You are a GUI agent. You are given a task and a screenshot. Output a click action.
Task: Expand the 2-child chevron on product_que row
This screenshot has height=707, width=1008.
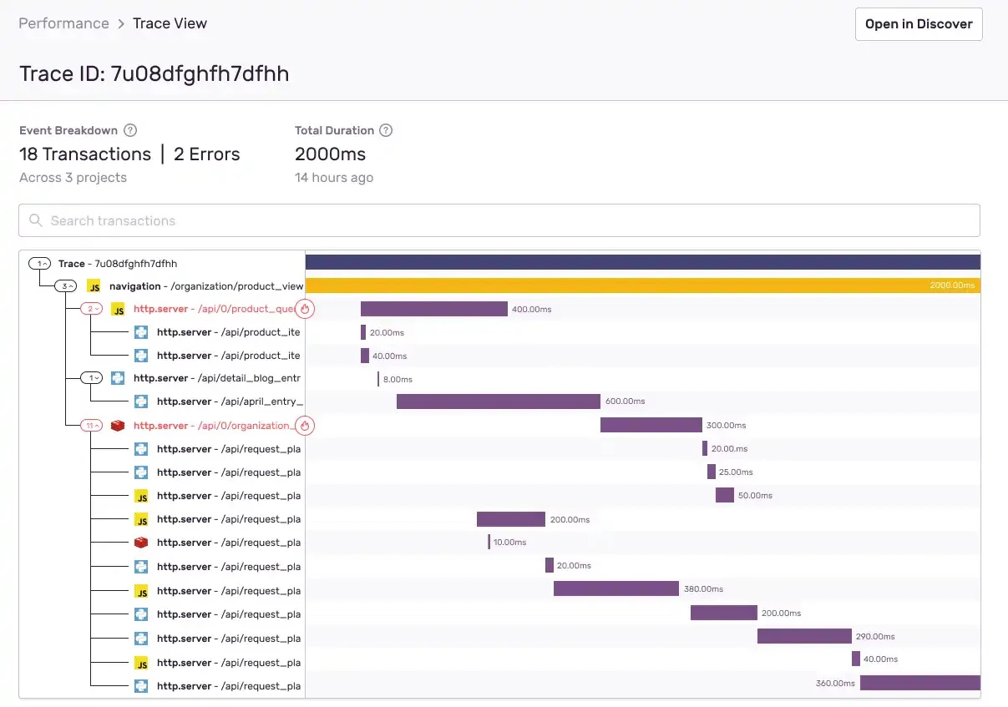point(91,308)
